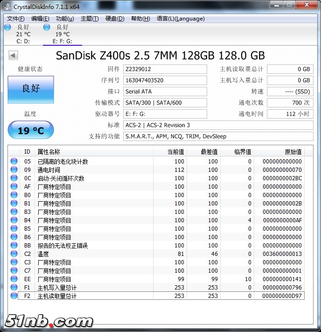Screen dimensions: 321x332
Task: Select the E: F: G: disk status orb
Action: point(47,27)
